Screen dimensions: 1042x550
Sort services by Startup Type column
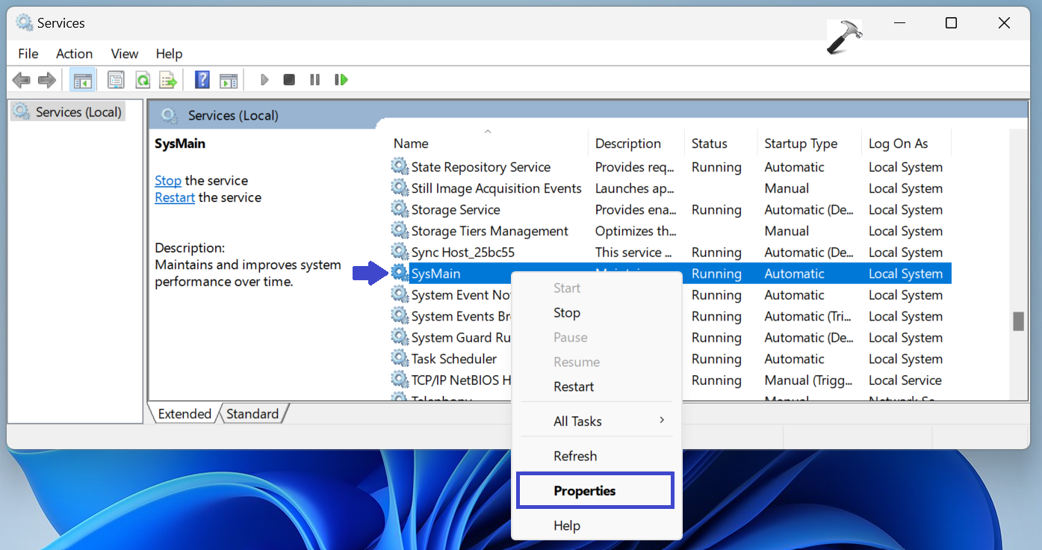pos(801,143)
